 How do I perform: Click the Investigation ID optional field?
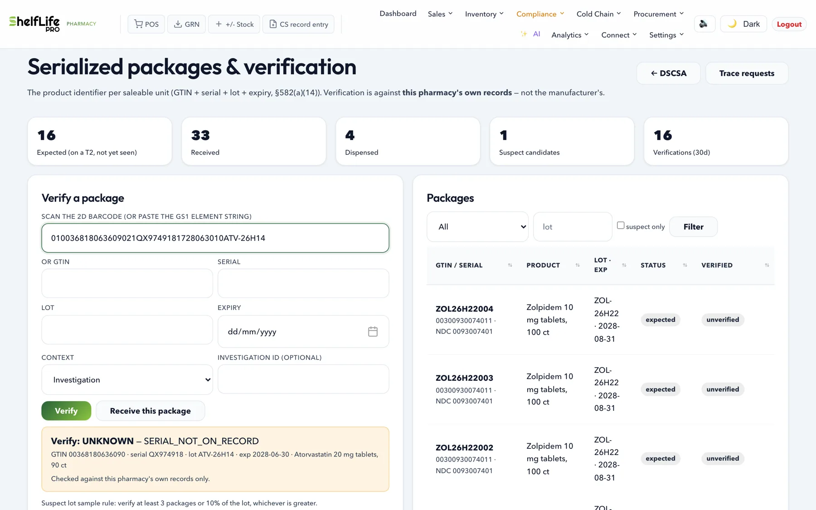[303, 379]
